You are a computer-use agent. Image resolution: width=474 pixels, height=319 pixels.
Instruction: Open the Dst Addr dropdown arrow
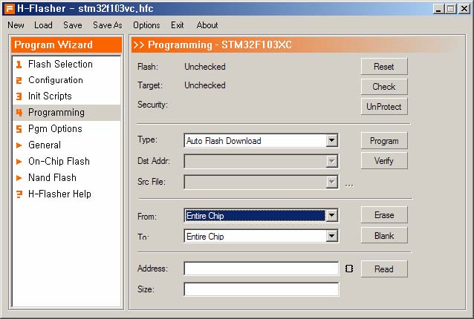tap(331, 161)
